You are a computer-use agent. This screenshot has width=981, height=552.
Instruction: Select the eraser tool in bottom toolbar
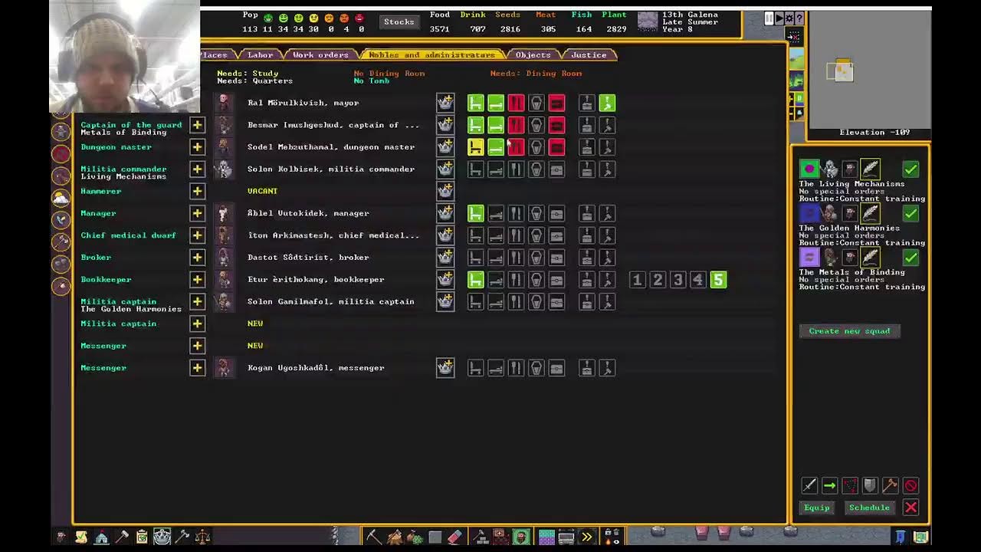click(x=454, y=537)
